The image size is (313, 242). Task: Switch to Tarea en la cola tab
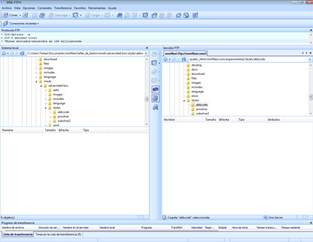click(58, 234)
